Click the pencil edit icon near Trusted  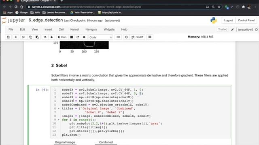232,29
